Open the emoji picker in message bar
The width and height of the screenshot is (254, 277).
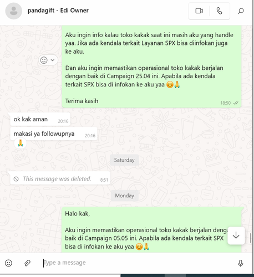8,263
